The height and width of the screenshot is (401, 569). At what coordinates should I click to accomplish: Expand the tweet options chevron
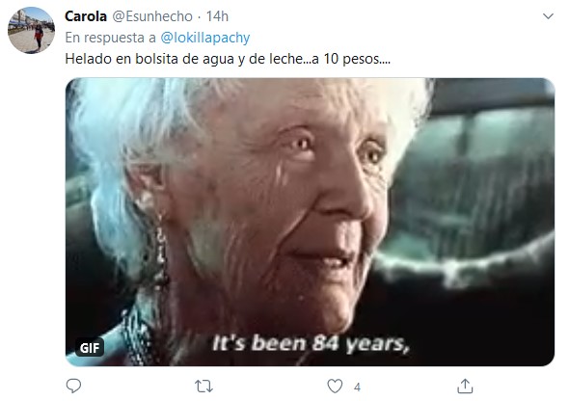click(x=548, y=16)
